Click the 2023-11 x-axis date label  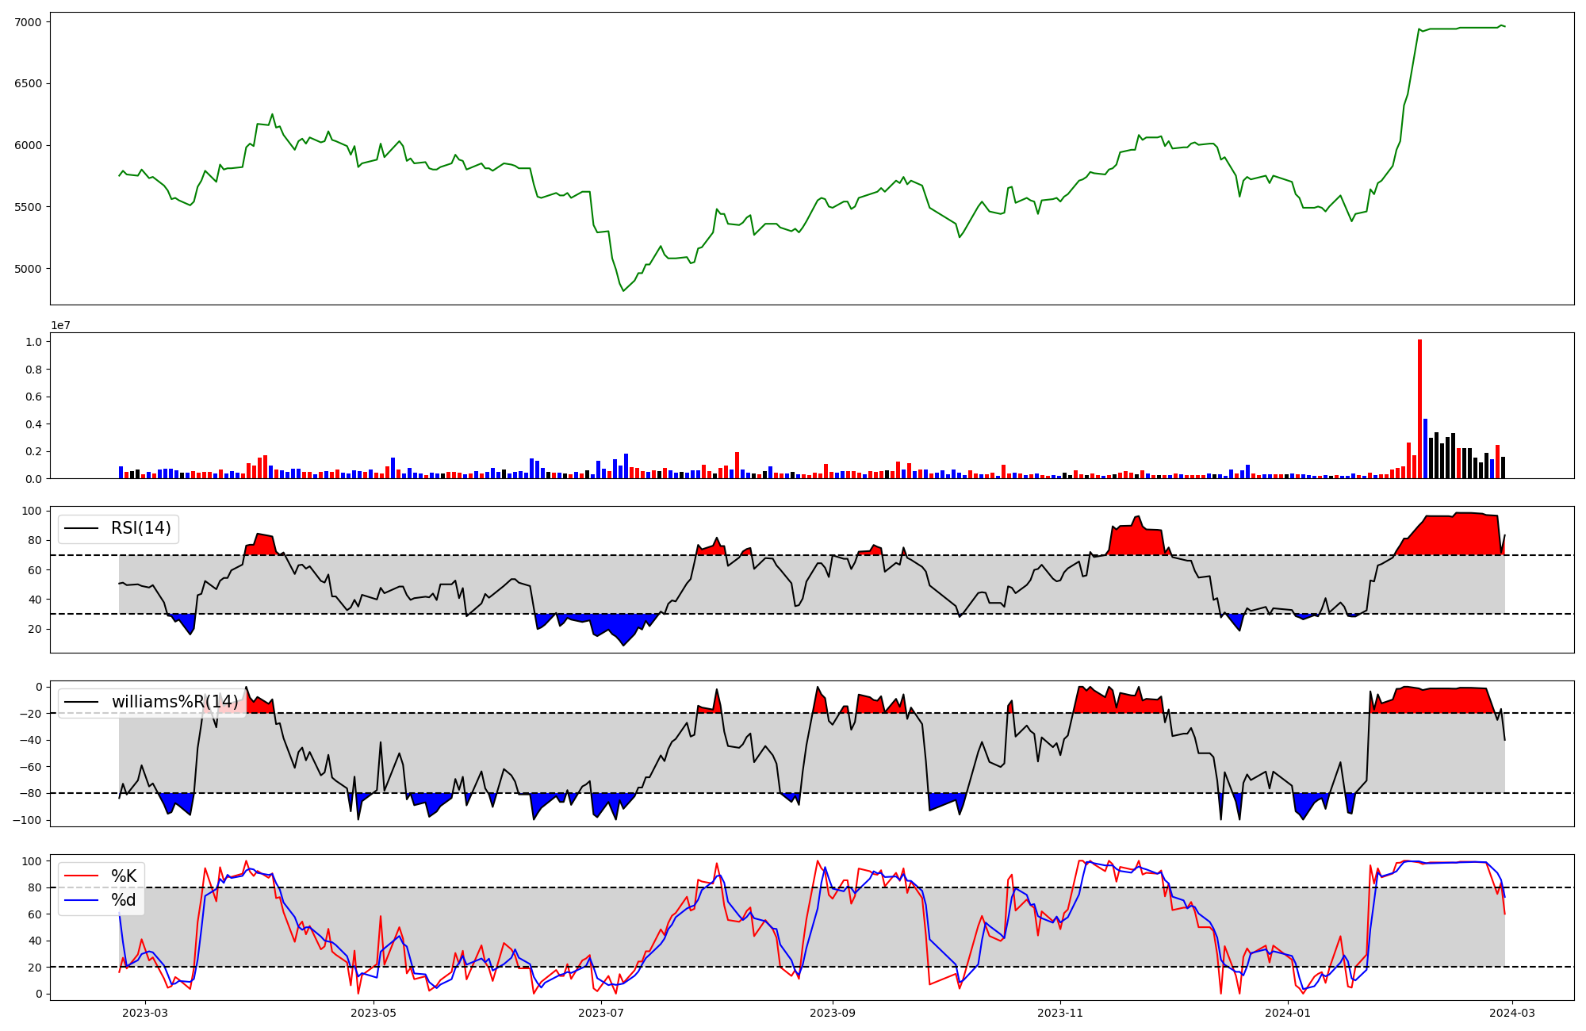coord(1061,1013)
